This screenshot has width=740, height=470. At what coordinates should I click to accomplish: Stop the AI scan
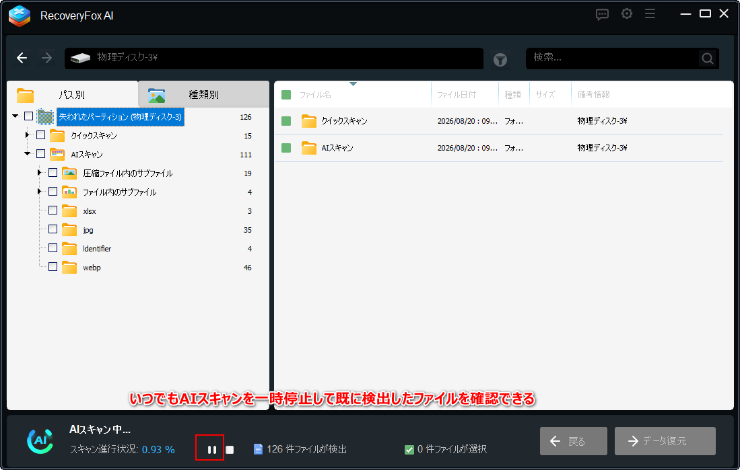[230, 450]
